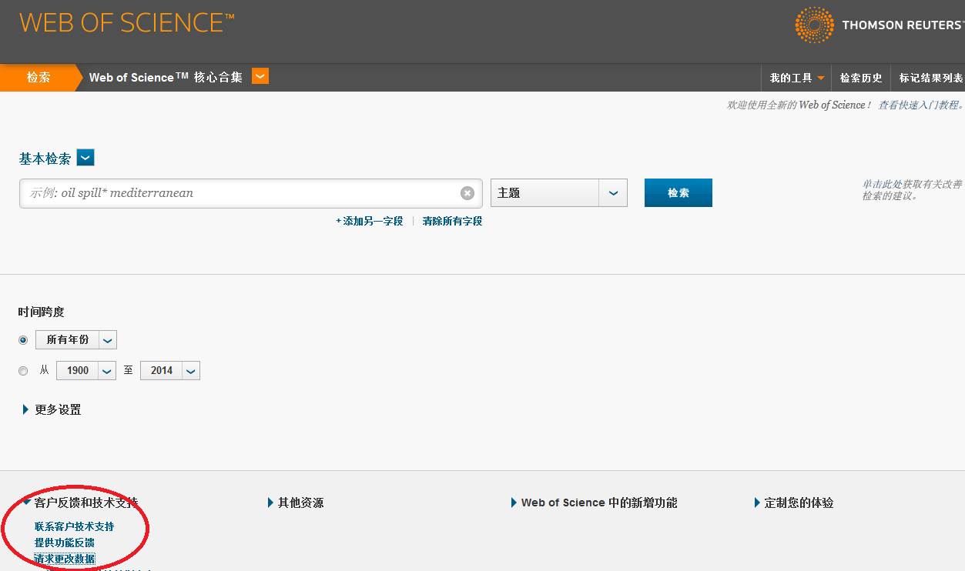Open 标记结果列表
This screenshot has width=965, height=571.
[x=931, y=78]
